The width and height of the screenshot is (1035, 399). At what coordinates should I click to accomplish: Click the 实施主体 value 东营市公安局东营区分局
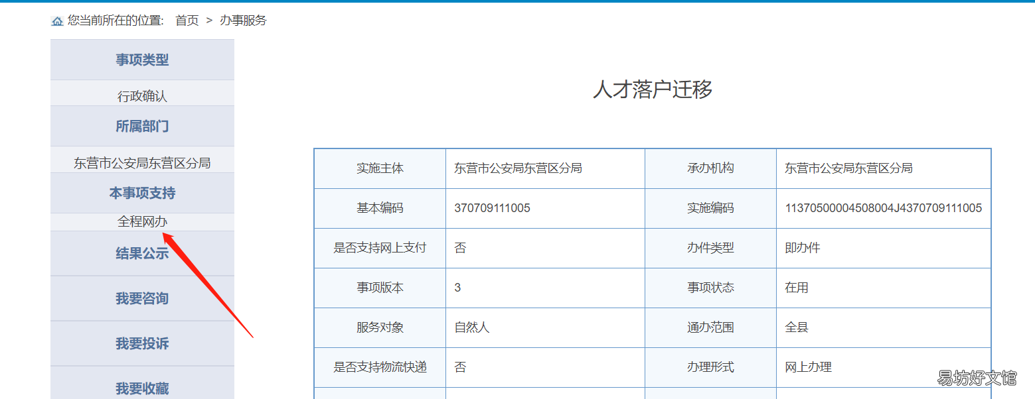(x=518, y=168)
